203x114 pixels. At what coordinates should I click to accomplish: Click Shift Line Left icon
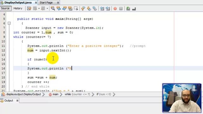102,9
